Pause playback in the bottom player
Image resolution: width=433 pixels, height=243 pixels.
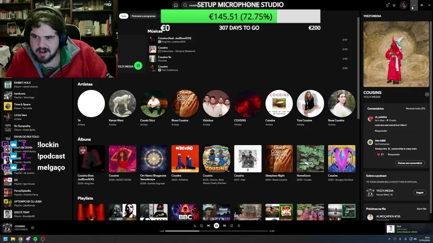[x=216, y=226]
